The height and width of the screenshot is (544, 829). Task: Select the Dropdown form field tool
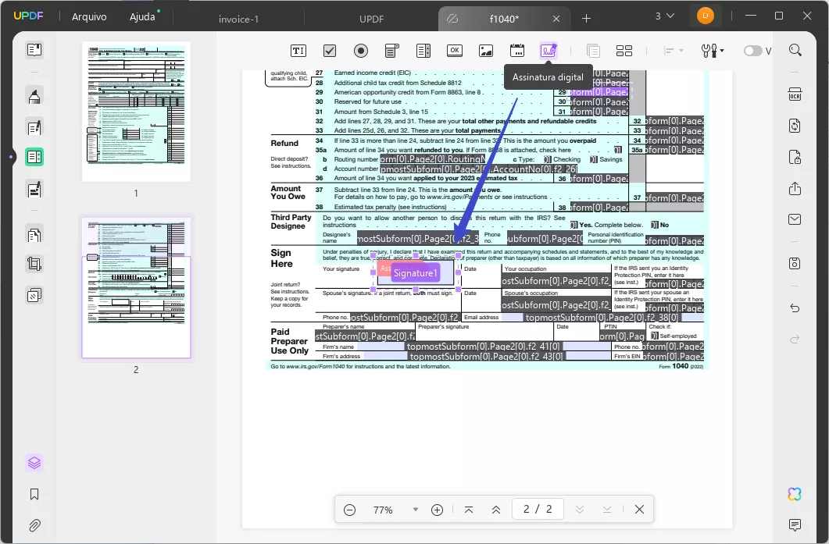click(x=391, y=51)
